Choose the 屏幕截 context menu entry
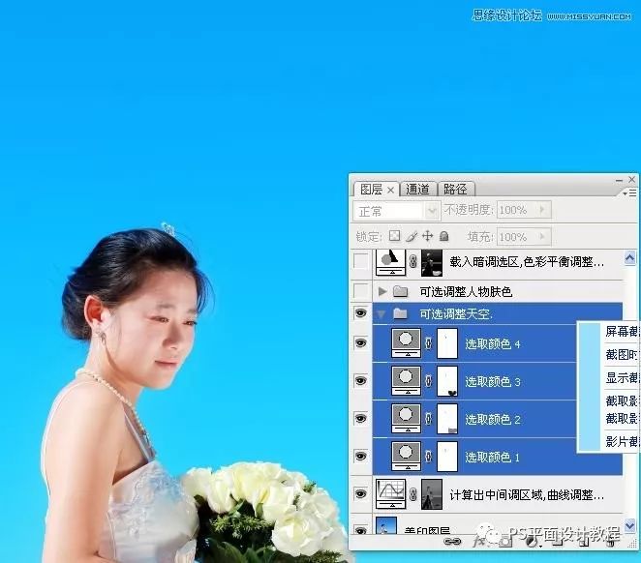This screenshot has width=641, height=563. pos(622,331)
